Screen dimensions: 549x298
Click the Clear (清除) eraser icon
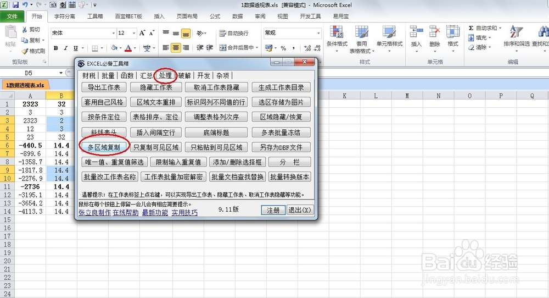tap(471, 47)
